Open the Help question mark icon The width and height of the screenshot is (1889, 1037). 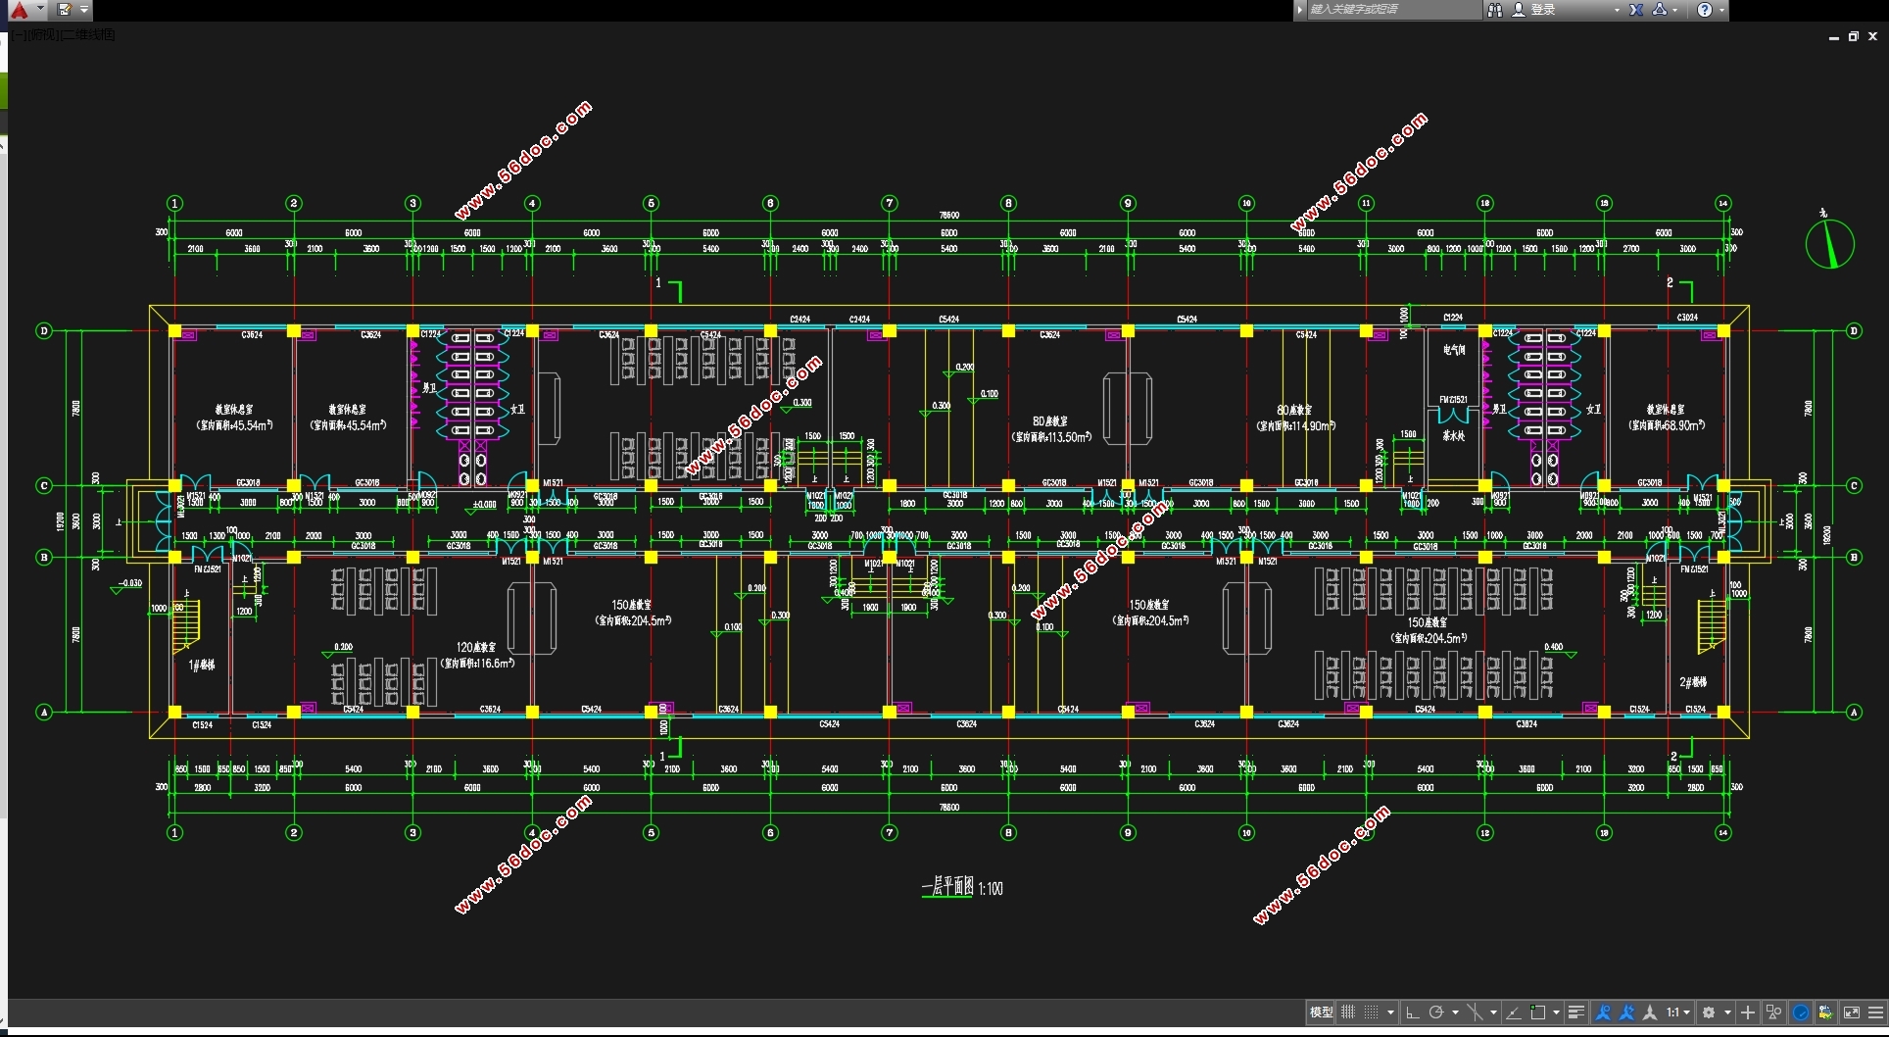click(1705, 10)
